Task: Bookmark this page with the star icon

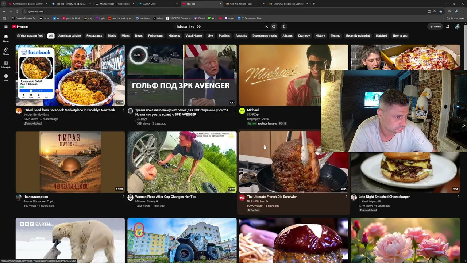Action: [x=441, y=11]
